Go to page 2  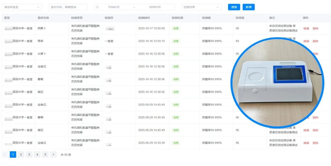tap(21, 155)
